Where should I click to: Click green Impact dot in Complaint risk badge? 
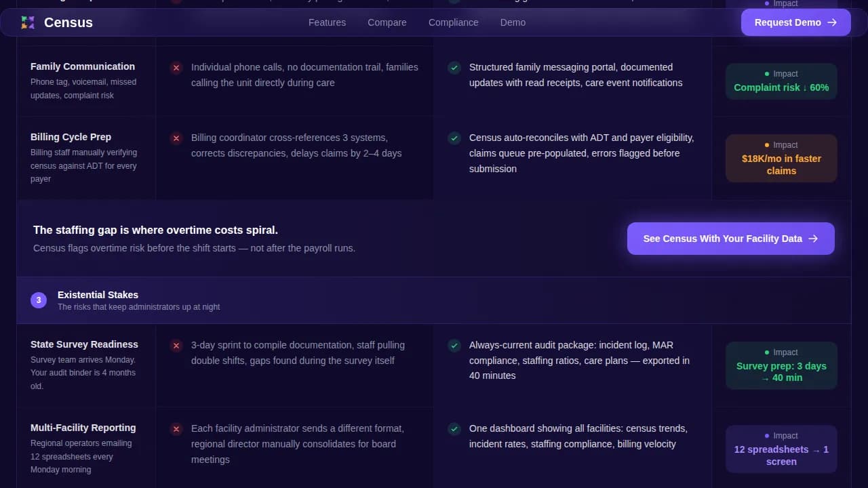pos(767,73)
